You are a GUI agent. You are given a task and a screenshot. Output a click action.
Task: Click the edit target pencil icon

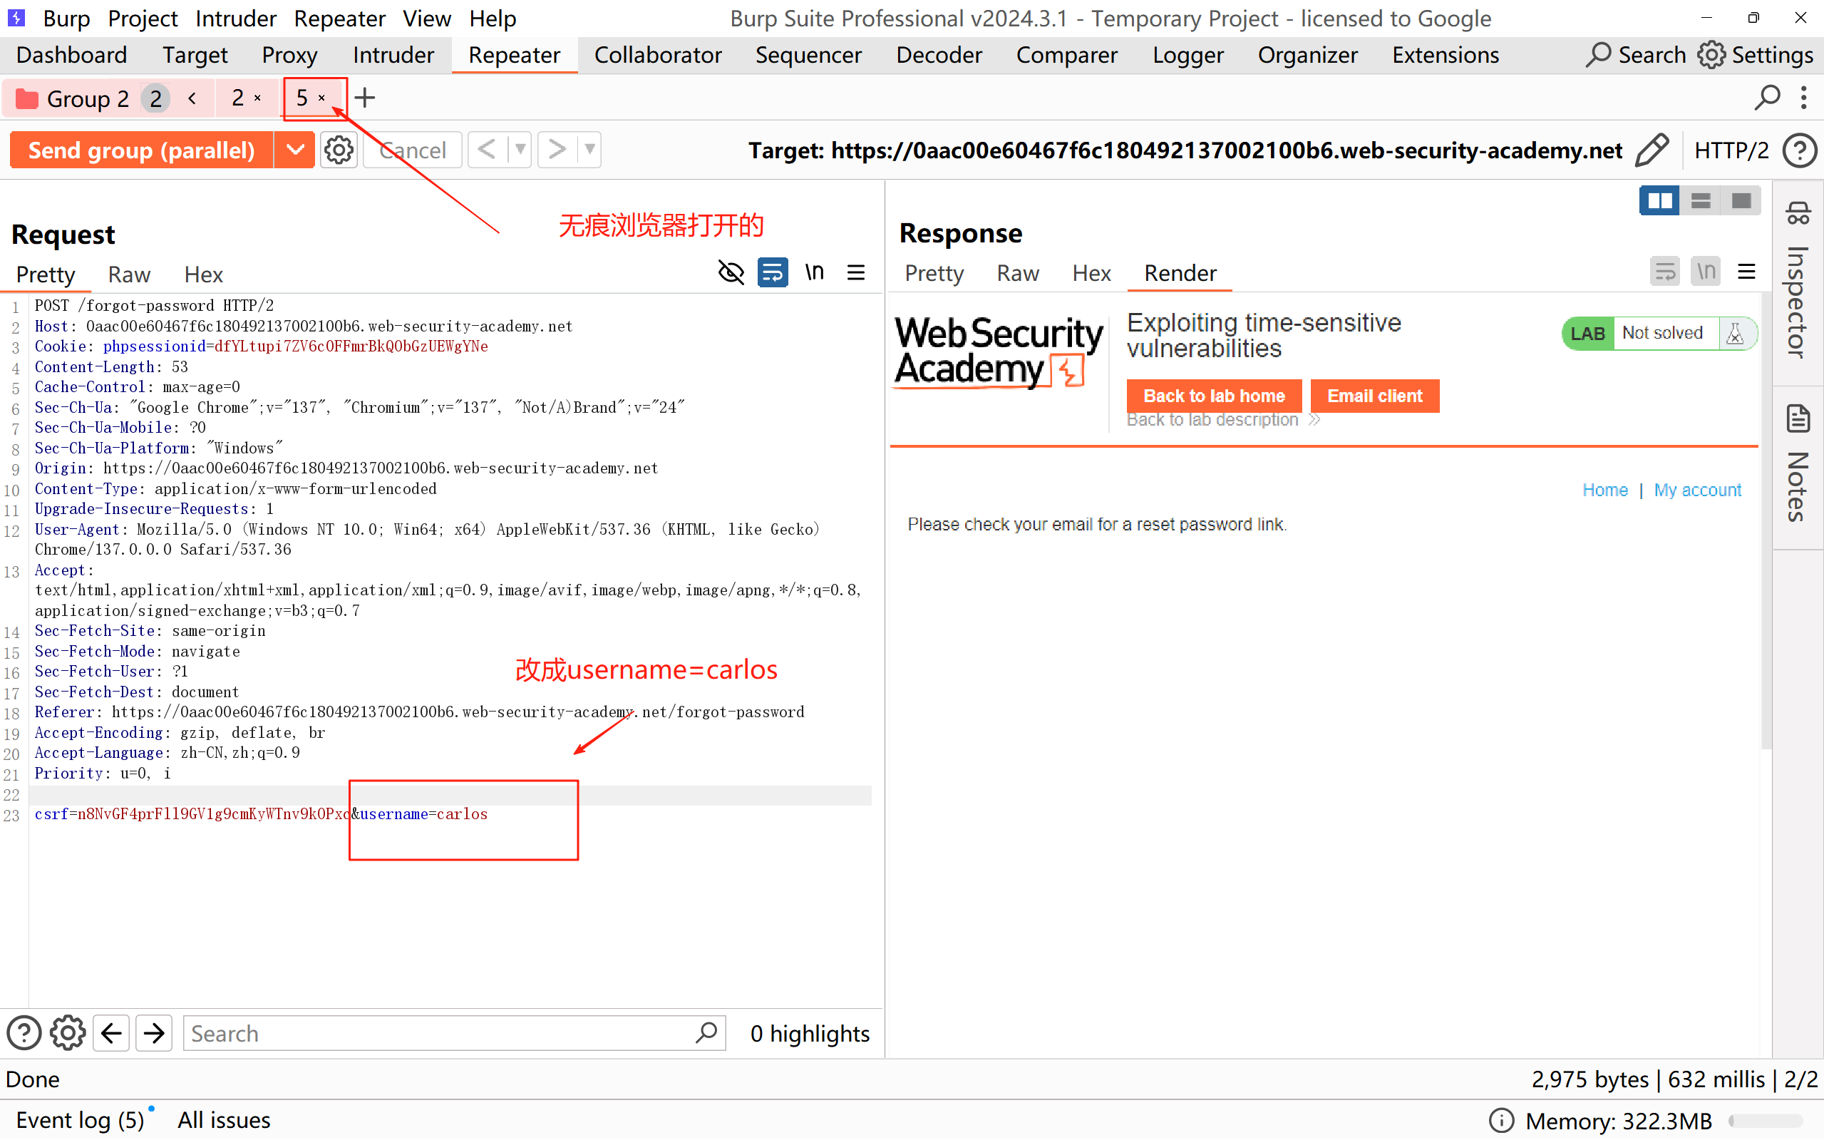pyautogui.click(x=1652, y=150)
